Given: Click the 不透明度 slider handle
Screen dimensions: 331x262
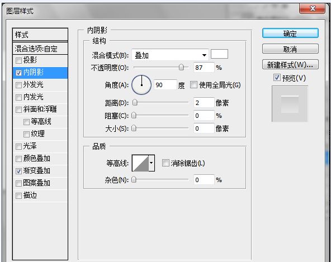Looking at the screenshot, I should 181,67.
